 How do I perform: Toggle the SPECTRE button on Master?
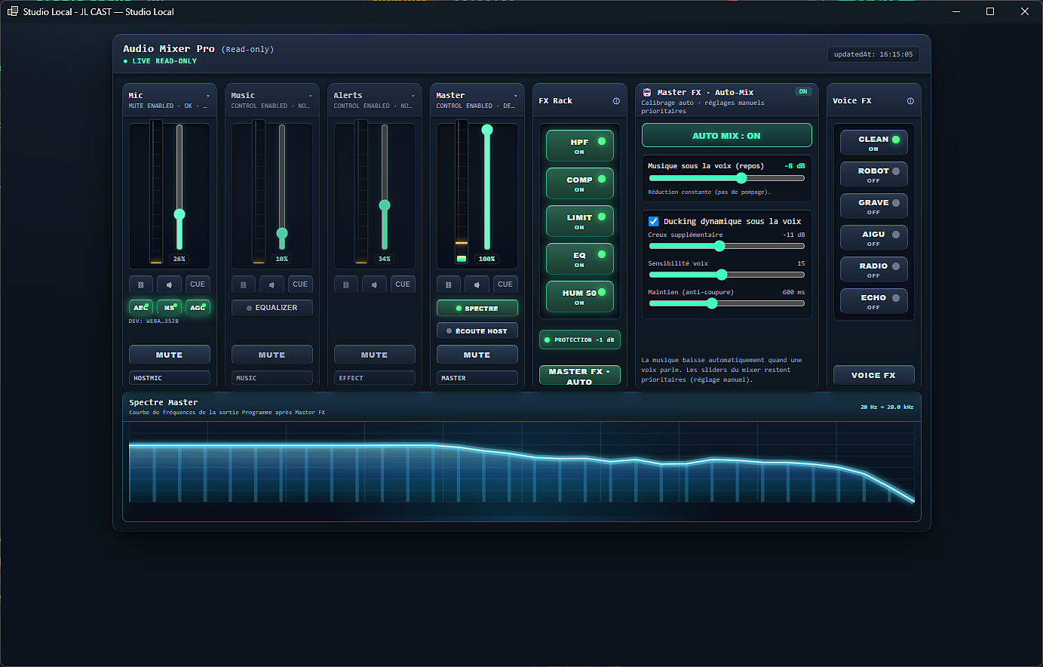tap(477, 308)
